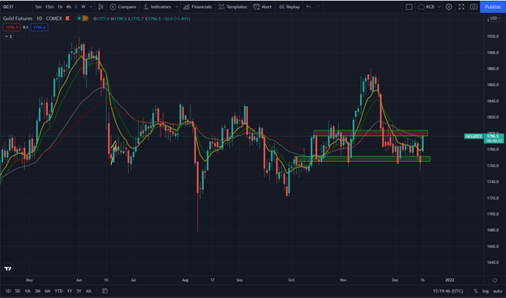Select the W weekly timeframe
The width and height of the screenshot is (506, 298).
click(84, 6)
